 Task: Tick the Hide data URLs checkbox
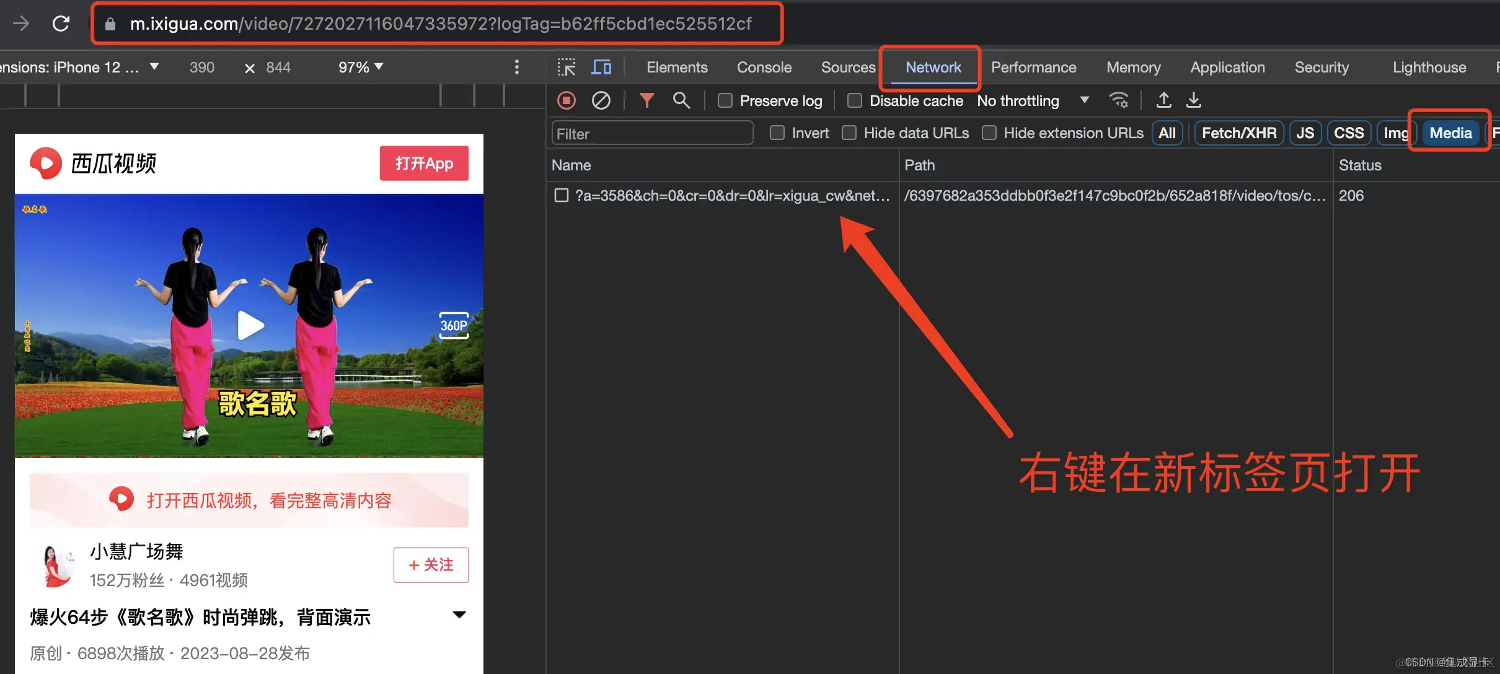(849, 133)
